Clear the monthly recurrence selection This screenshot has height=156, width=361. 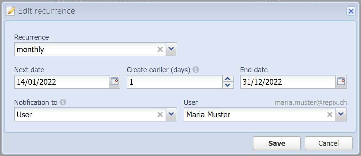click(160, 49)
